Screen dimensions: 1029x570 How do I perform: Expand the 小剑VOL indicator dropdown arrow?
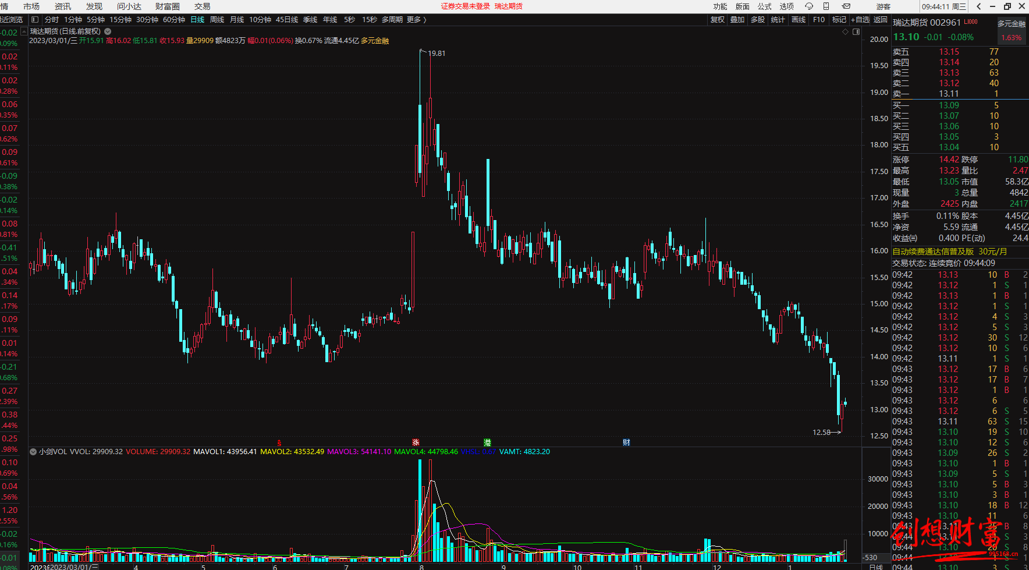[33, 452]
